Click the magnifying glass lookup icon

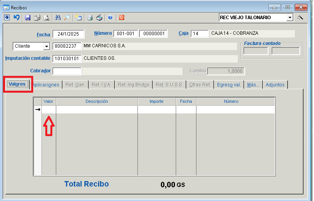pyautogui.click(x=67, y=18)
